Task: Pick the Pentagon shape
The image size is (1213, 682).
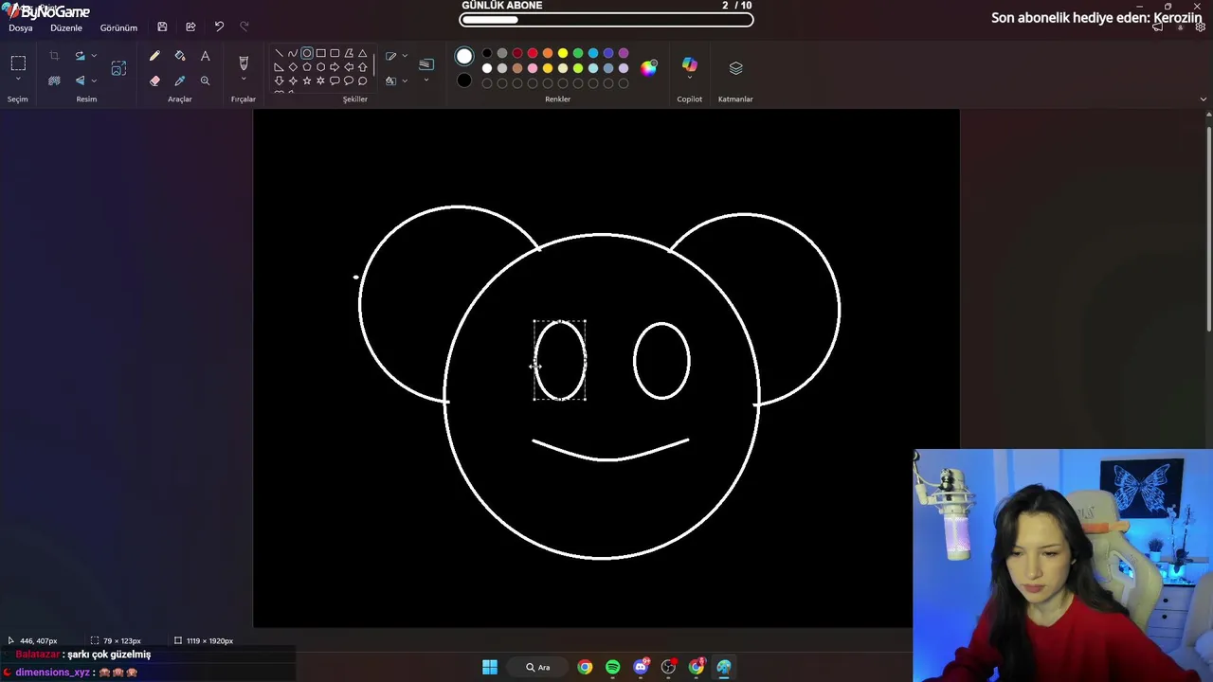Action: click(307, 67)
